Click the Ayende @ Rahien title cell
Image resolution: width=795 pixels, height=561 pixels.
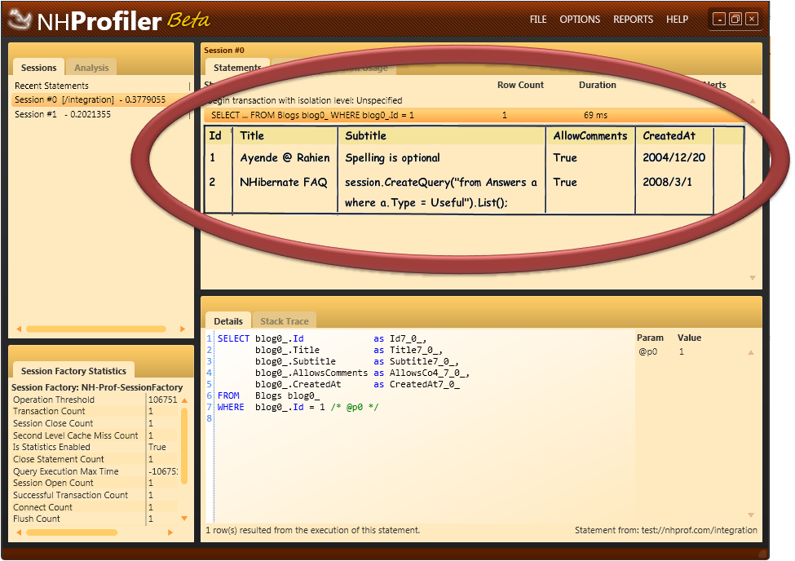click(285, 157)
